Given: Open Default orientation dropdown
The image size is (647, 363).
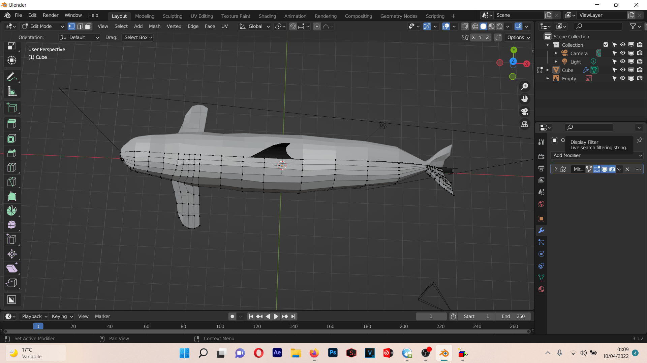Looking at the screenshot, I should tap(79, 37).
